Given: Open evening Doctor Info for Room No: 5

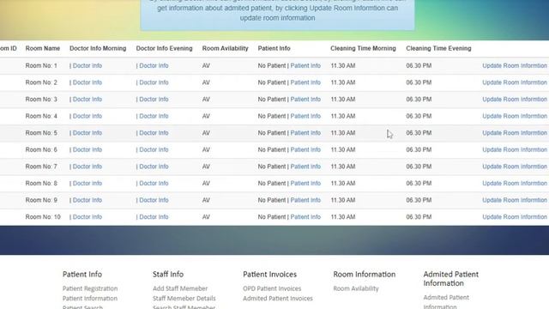Looking at the screenshot, I should [x=154, y=133].
